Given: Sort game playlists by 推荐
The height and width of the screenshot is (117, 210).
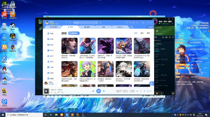Looking at the screenshot, I should tap(136, 33).
